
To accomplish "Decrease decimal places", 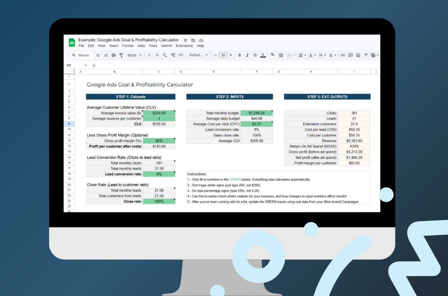I will [x=165, y=55].
